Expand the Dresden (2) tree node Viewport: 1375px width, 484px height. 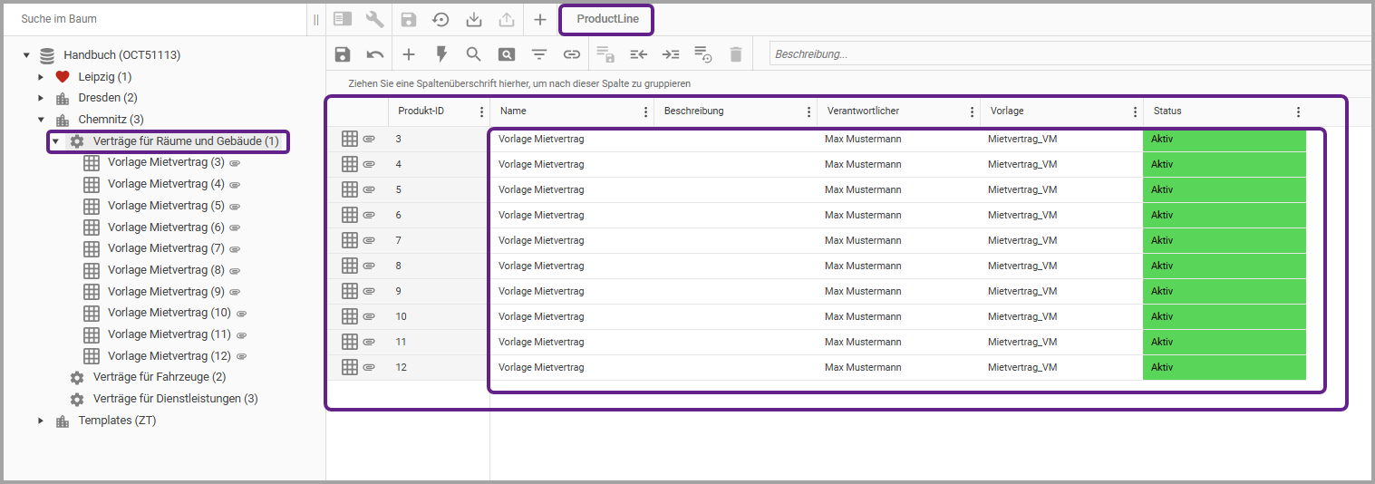coord(41,98)
